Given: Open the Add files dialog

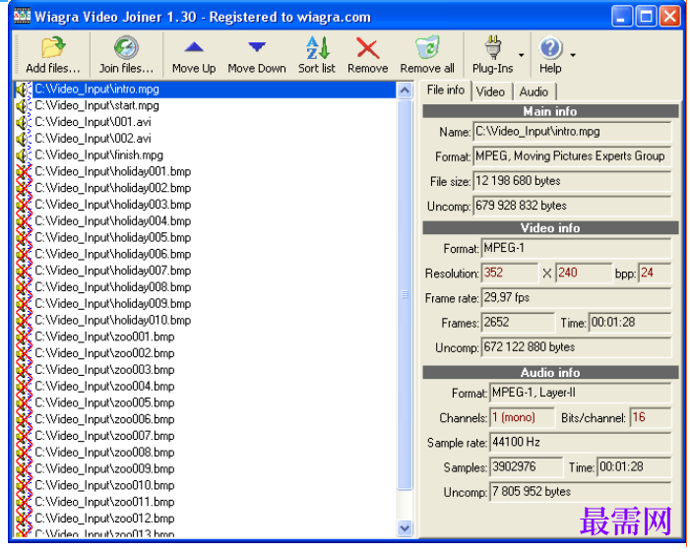Looking at the screenshot, I should tap(53, 55).
